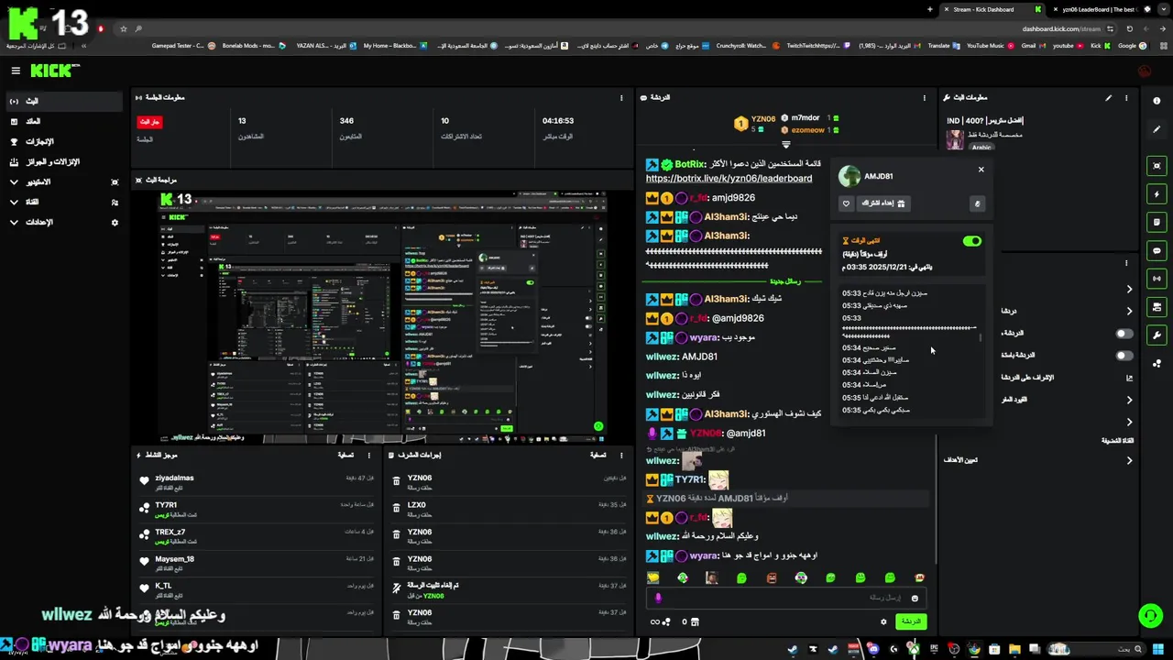Click the إهداء اشتراك gift subscription button
Viewport: 1173px width, 660px height.
point(883,203)
